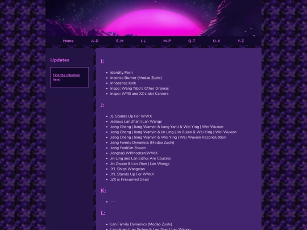Select 'Inspo: Wang Yibo's Other Dramas'
307x230 pixels.
(139, 89)
